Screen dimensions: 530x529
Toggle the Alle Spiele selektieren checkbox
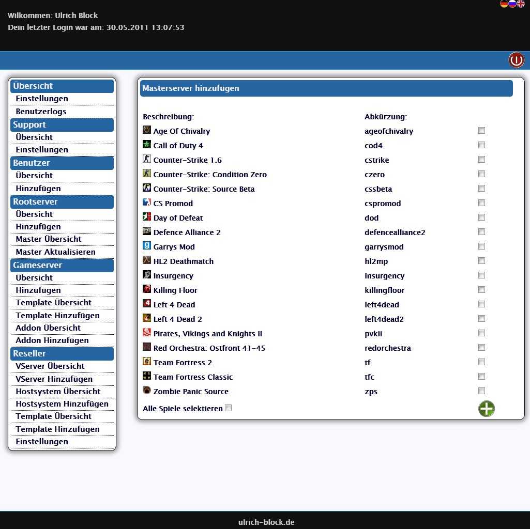point(229,408)
